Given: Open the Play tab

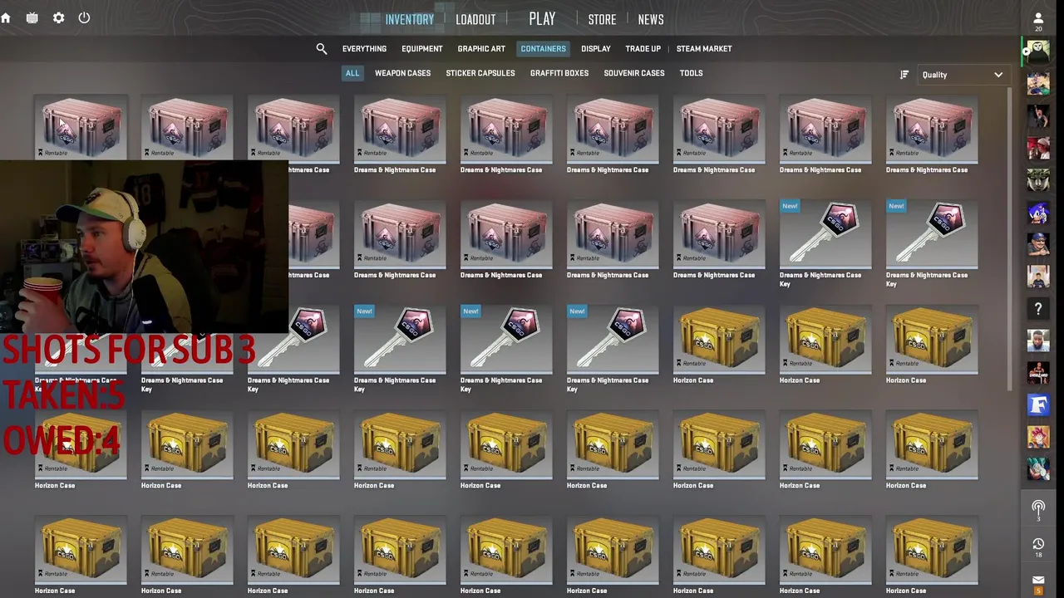Looking at the screenshot, I should click(x=542, y=18).
